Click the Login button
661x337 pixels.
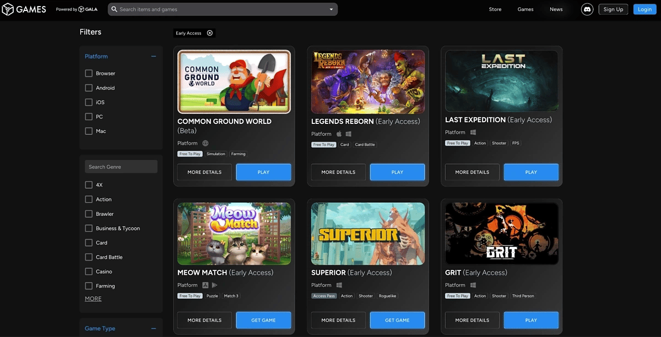[x=644, y=9]
